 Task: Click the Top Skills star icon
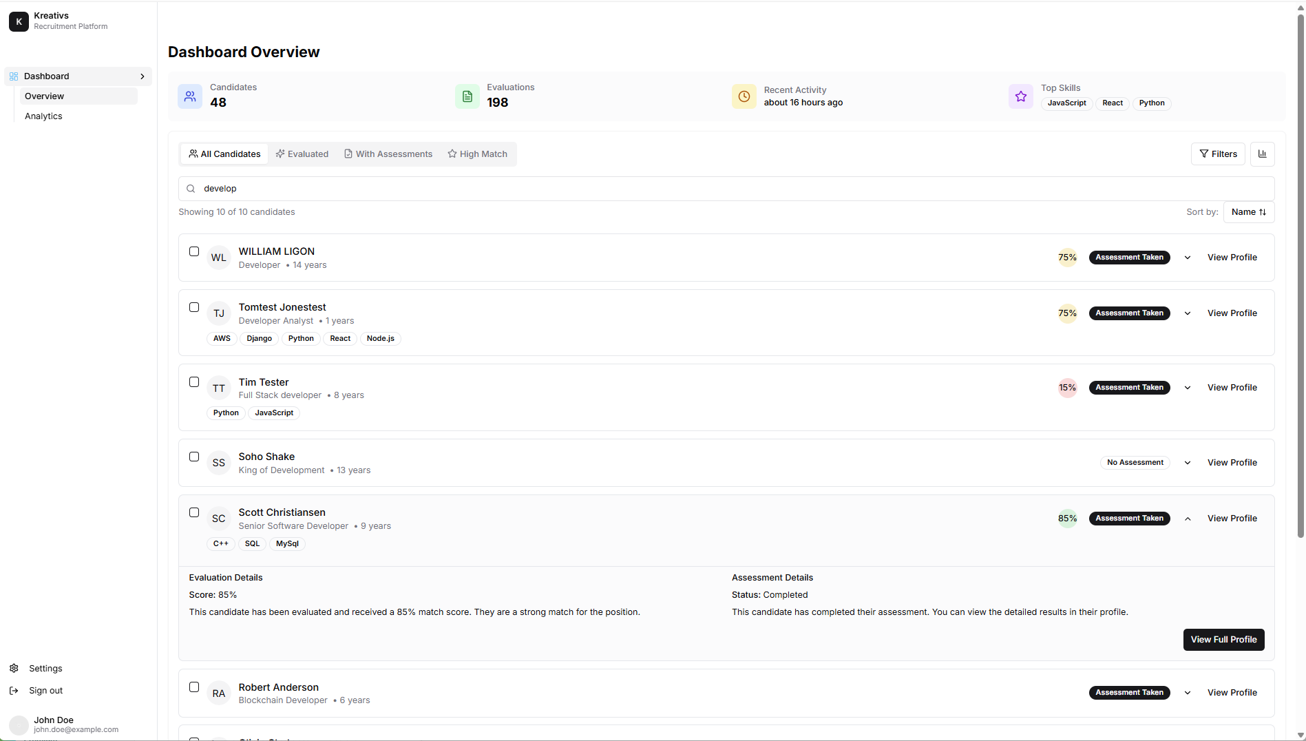pyautogui.click(x=1021, y=96)
